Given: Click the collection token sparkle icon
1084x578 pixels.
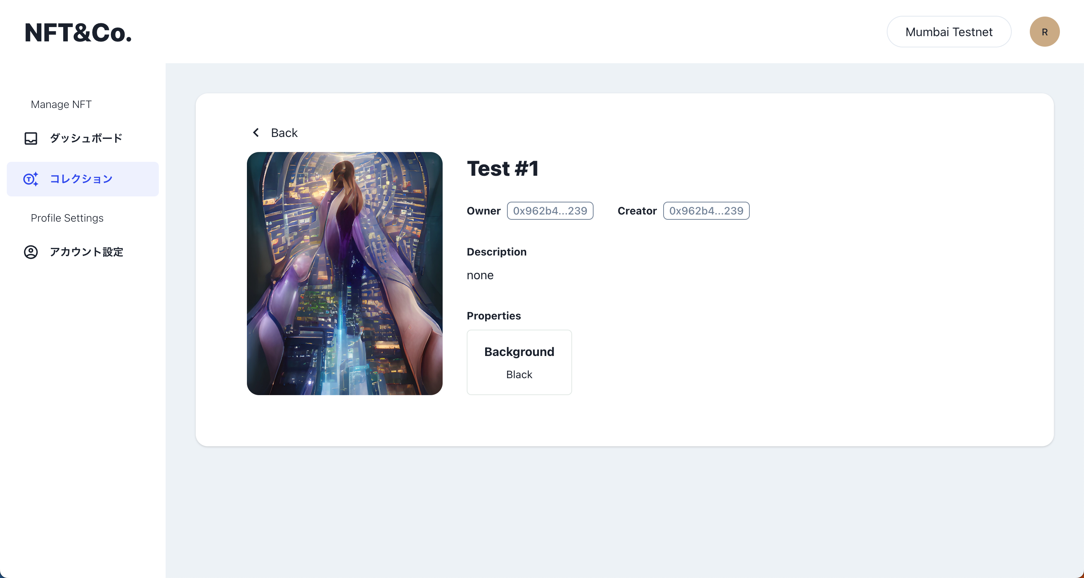Looking at the screenshot, I should pyautogui.click(x=31, y=179).
